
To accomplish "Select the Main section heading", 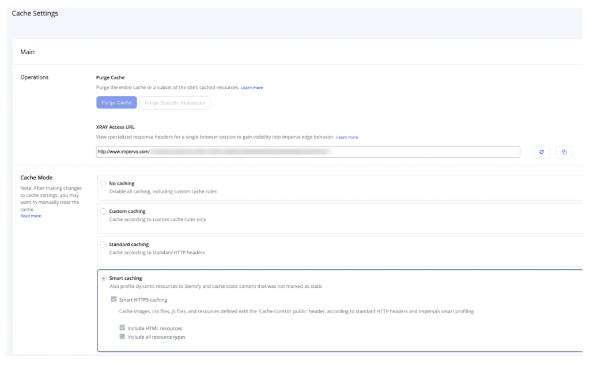I will coord(27,52).
